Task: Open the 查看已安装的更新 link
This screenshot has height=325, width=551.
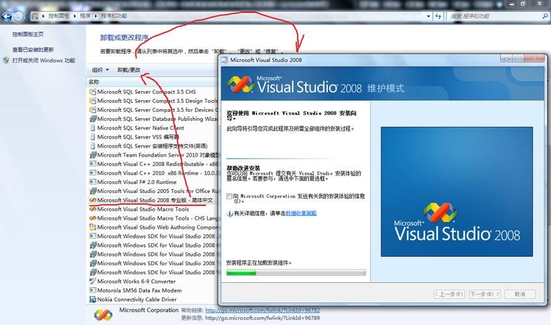Action: [33, 50]
